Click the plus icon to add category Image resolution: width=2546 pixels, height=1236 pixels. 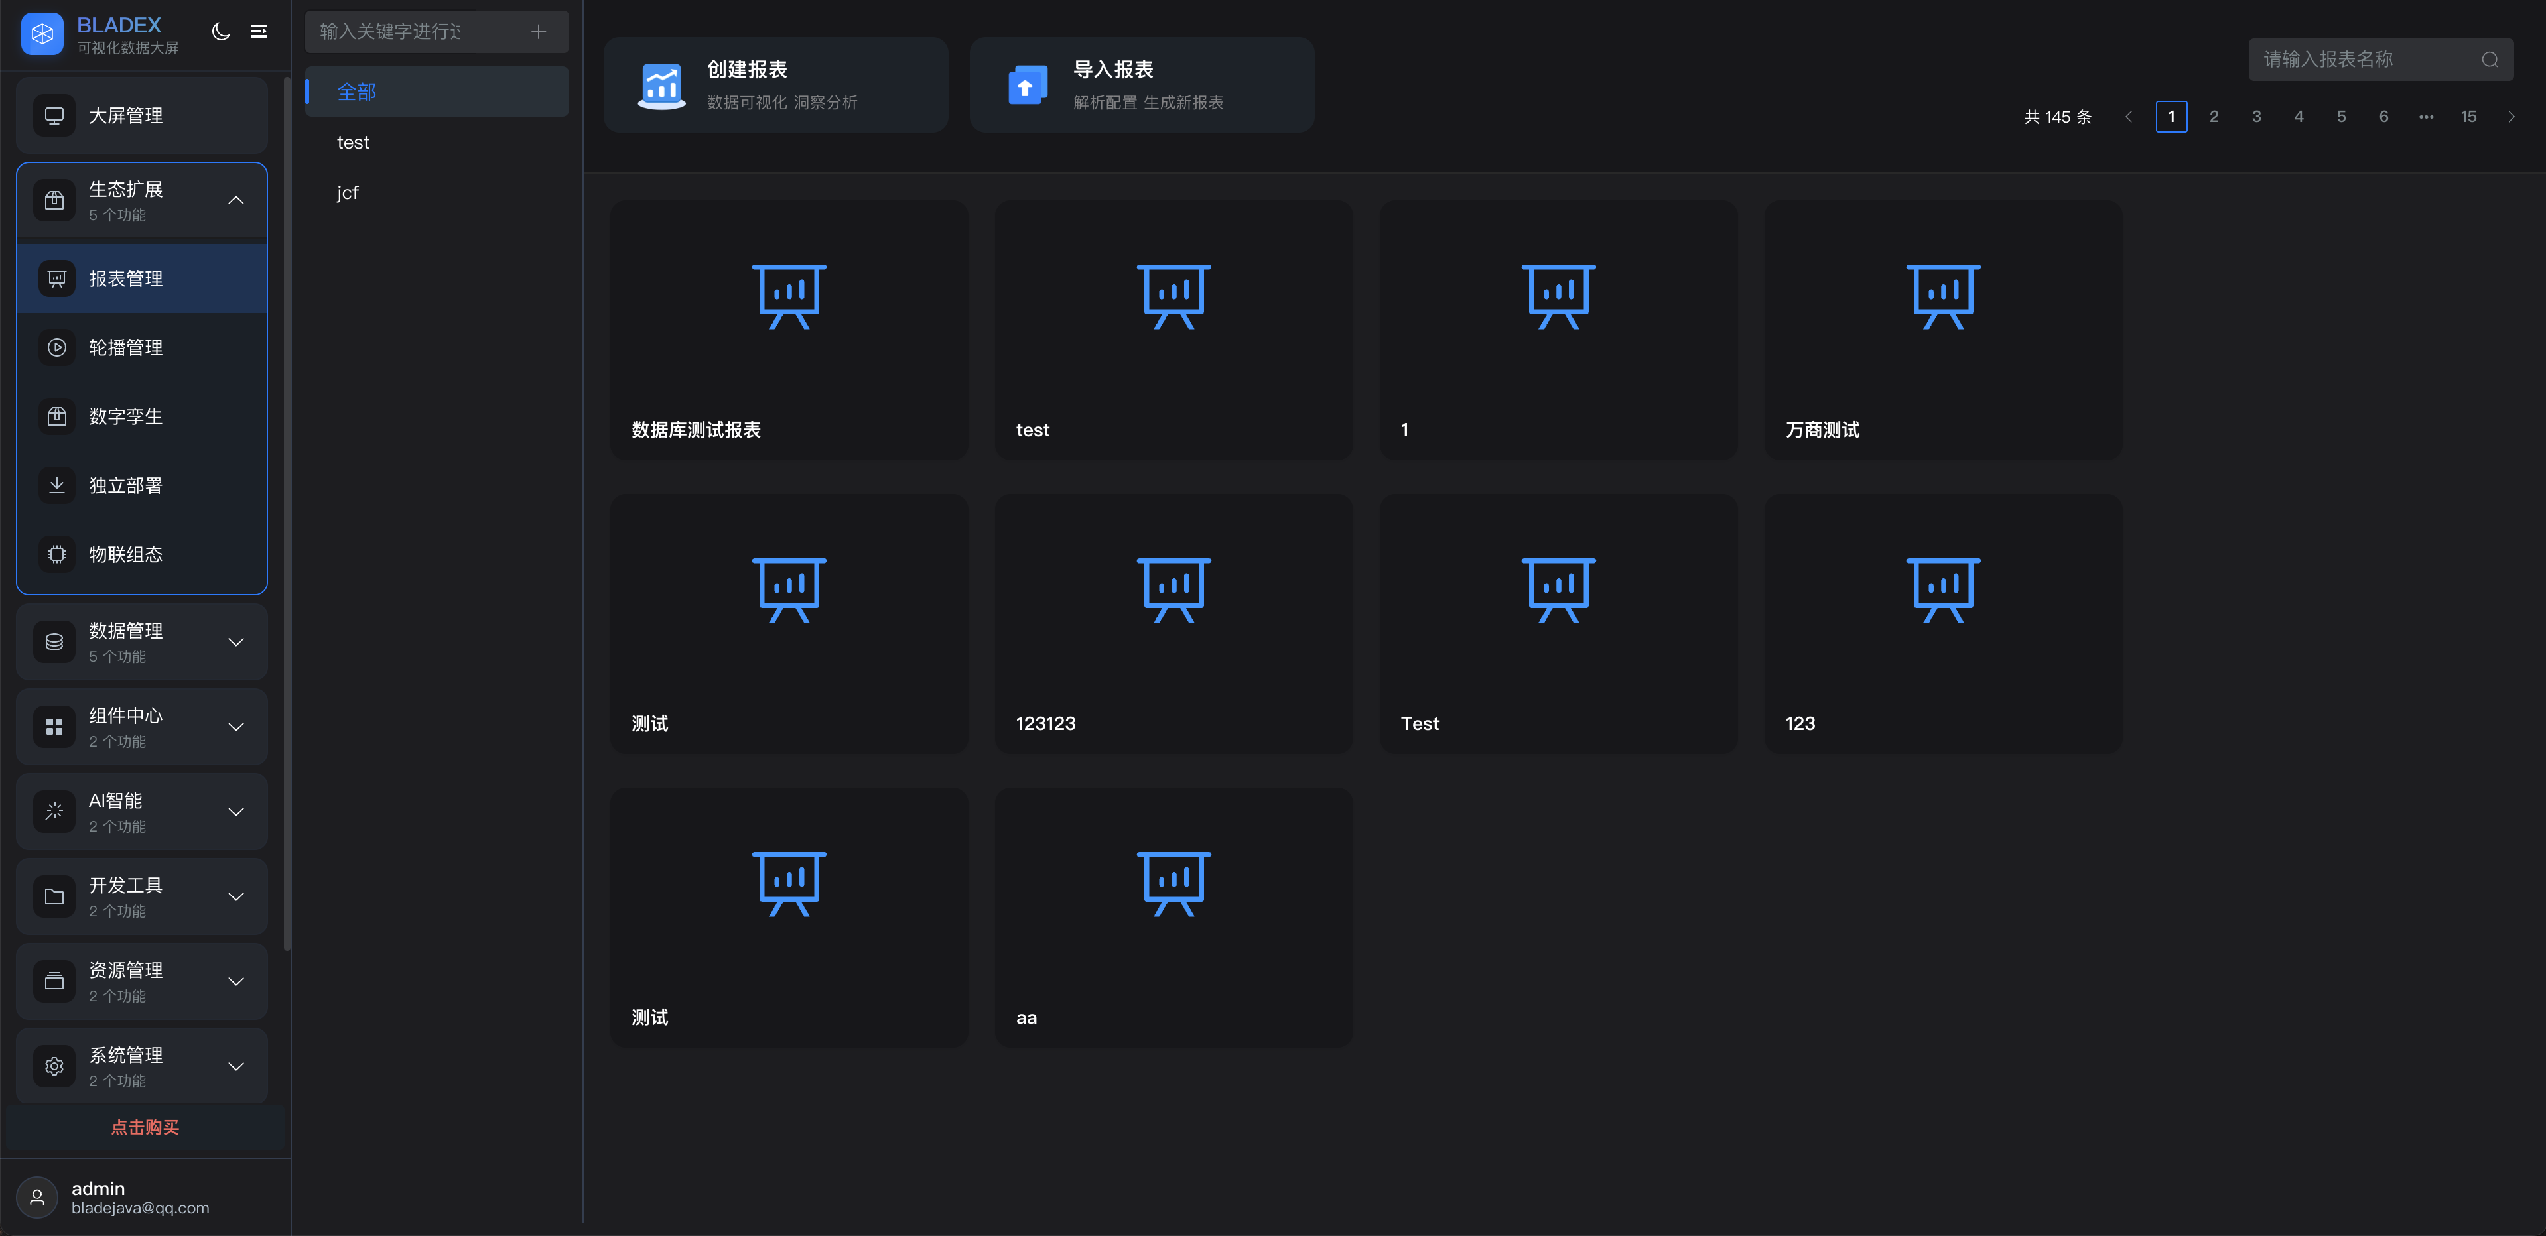[539, 32]
